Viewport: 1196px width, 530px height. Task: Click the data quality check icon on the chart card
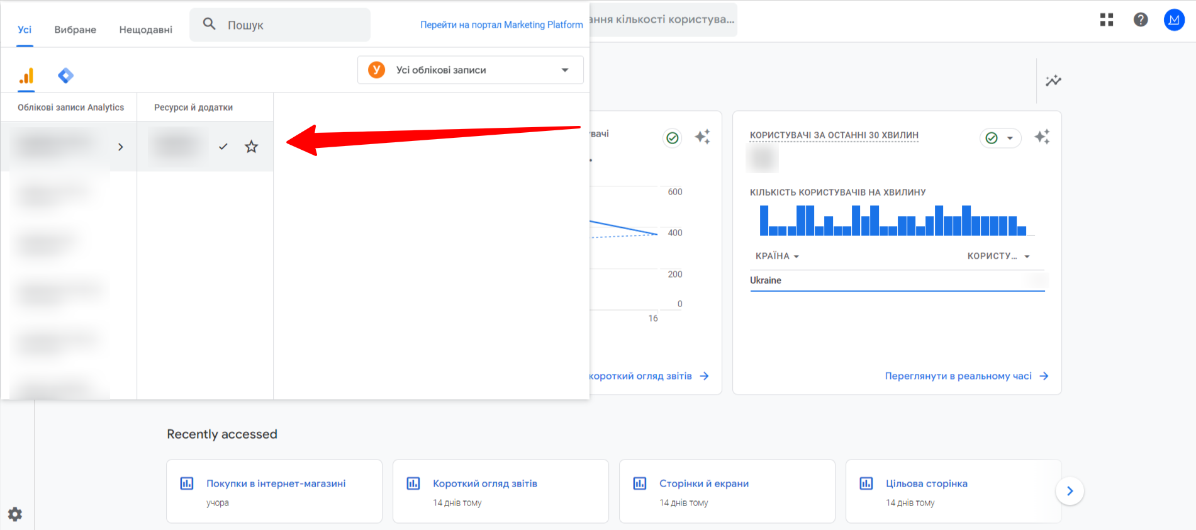[x=673, y=138]
